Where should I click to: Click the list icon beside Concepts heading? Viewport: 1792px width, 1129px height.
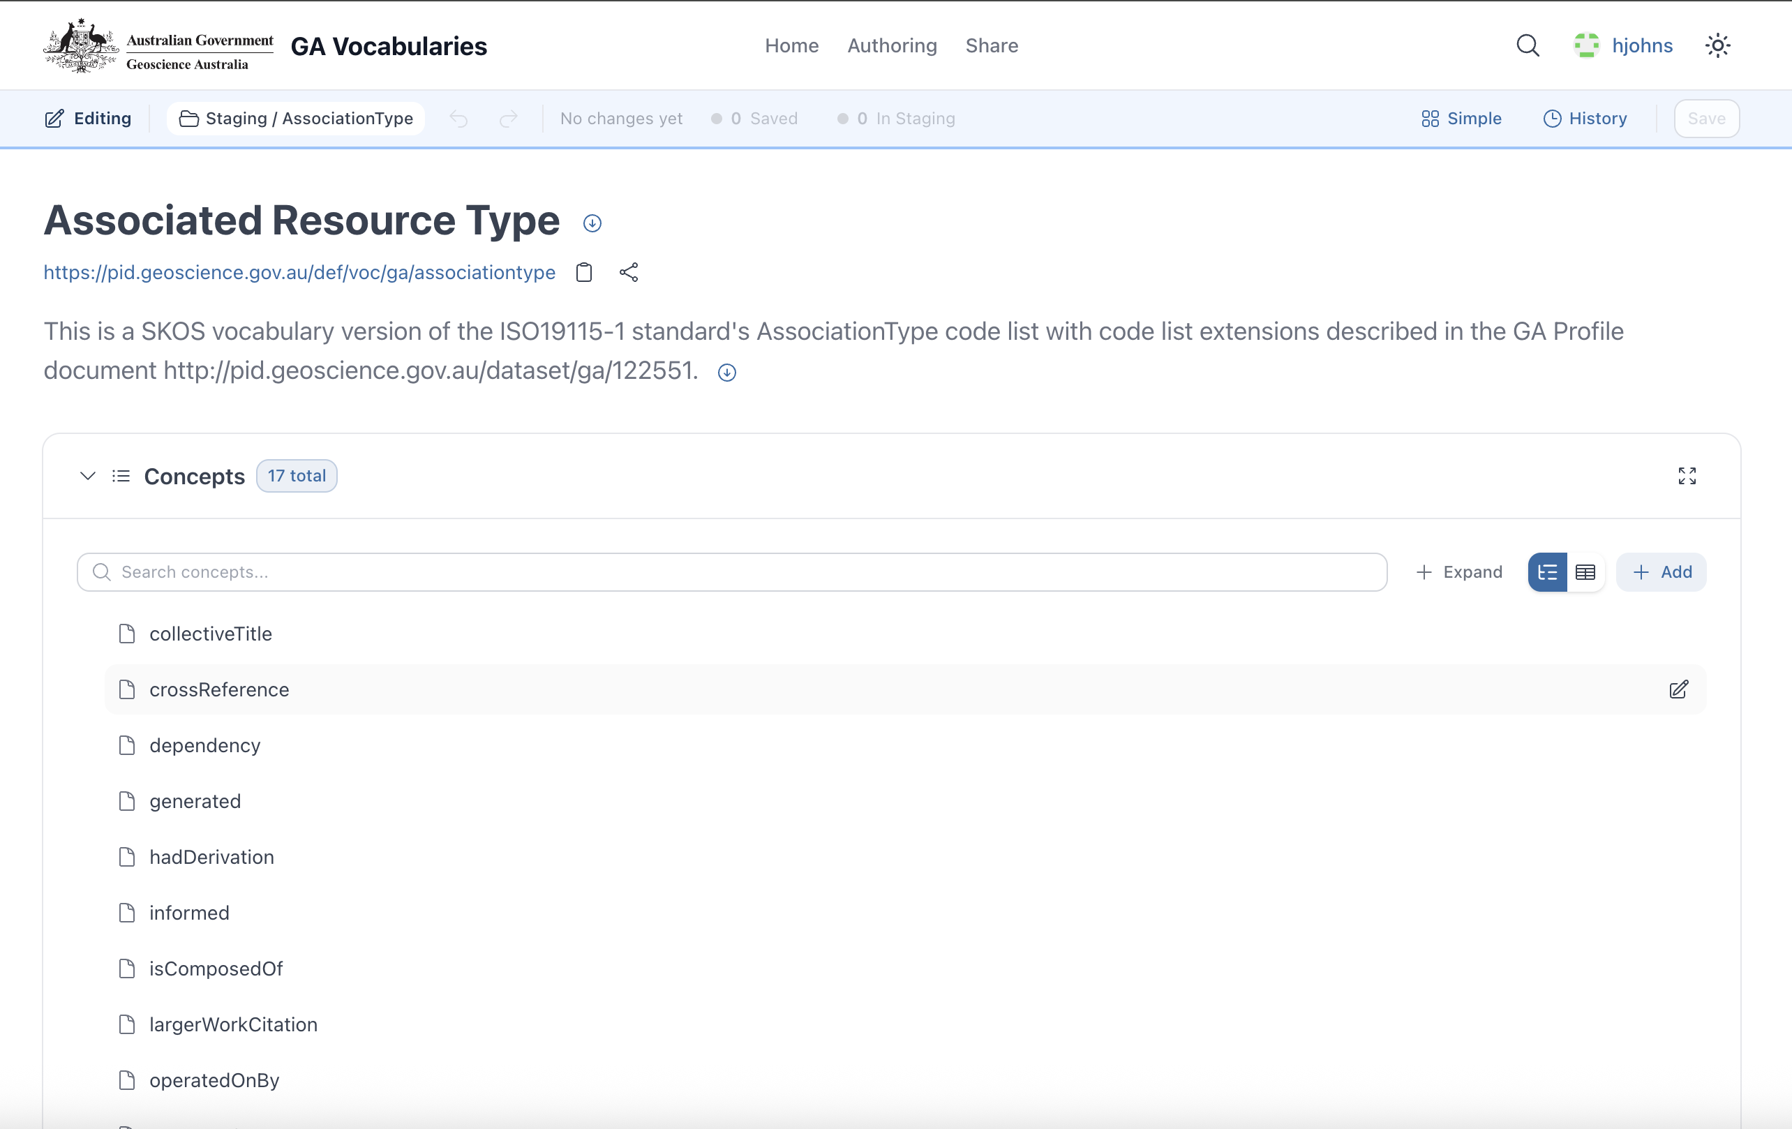click(x=121, y=477)
